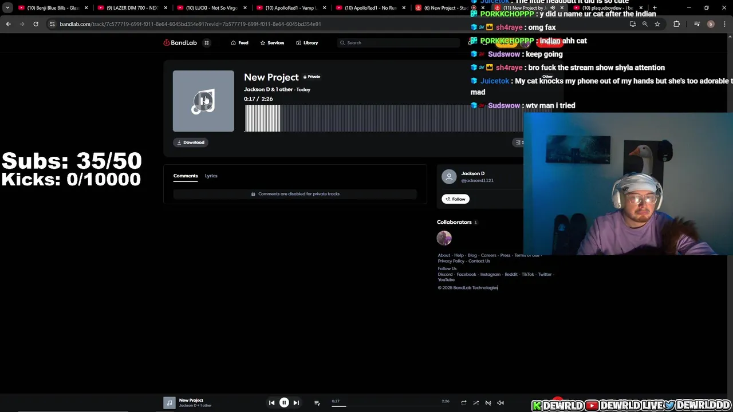This screenshot has height=412, width=733.
Task: Open BandLab's Instagram link
Action: pyautogui.click(x=490, y=274)
